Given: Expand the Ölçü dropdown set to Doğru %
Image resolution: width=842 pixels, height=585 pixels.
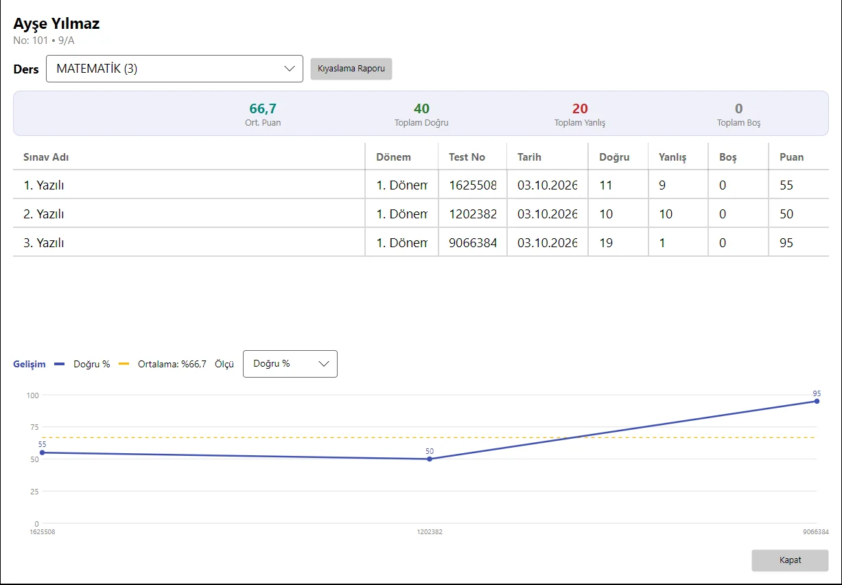Looking at the screenshot, I should pos(290,364).
